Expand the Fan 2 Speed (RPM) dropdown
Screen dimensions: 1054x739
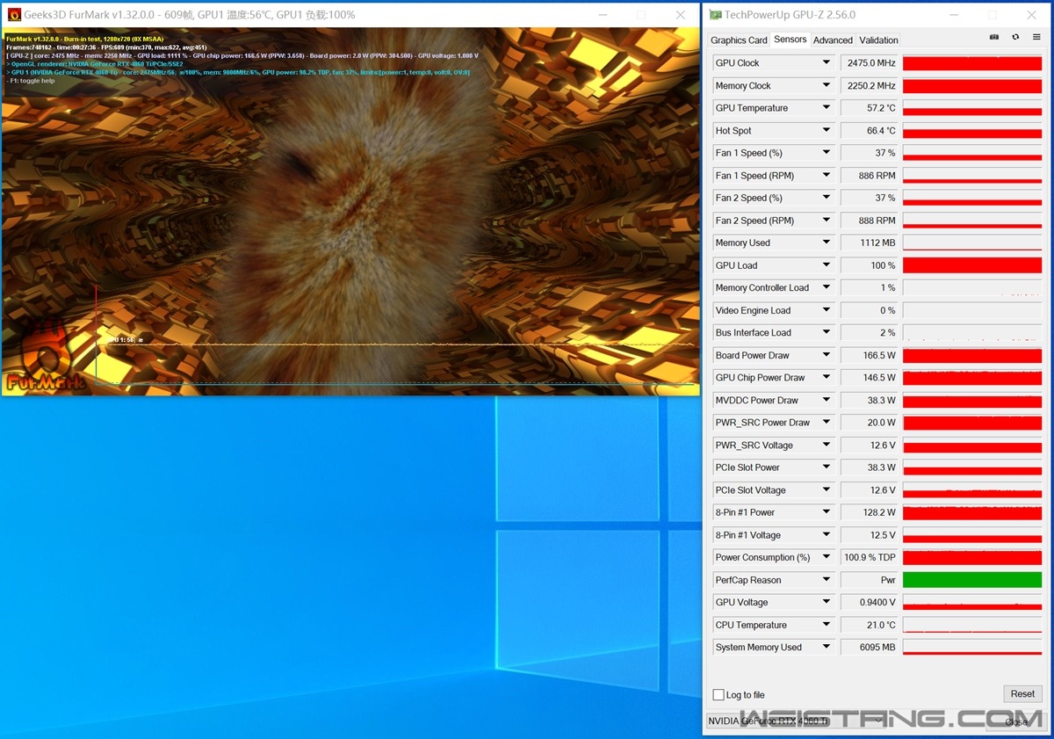coord(827,221)
